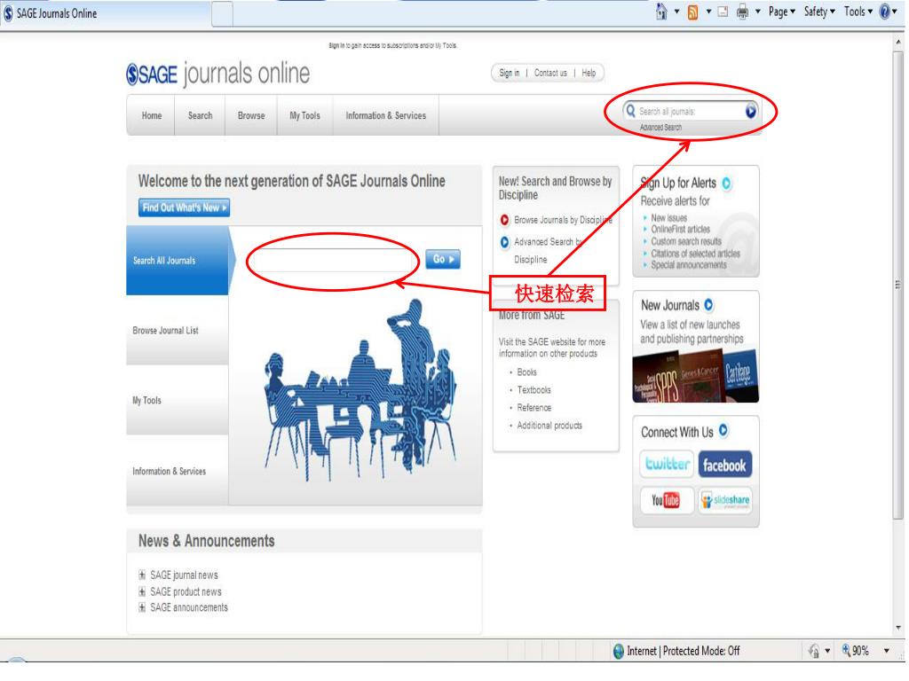Click Find Out What's New button
Viewport: 909px width, 681px height.
(x=185, y=207)
